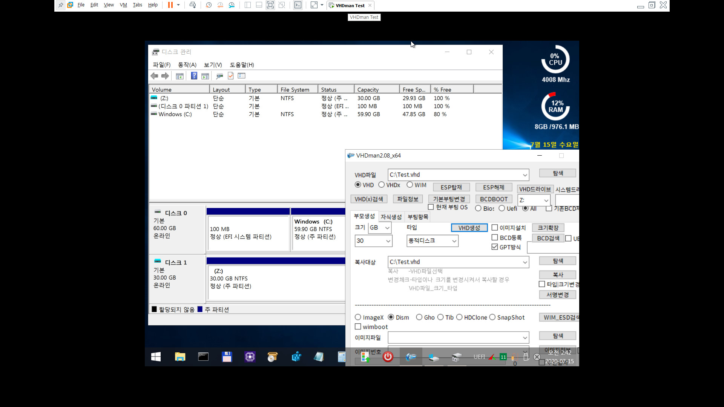Click the ESP탑재 button
Viewport: 724px width, 407px height.
point(451,187)
